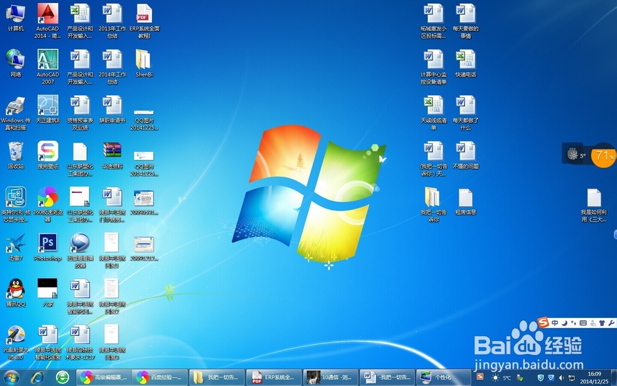The height and width of the screenshot is (386, 617).
Task: Open the 快递电话 Excel spreadsheet
Action: [465, 63]
